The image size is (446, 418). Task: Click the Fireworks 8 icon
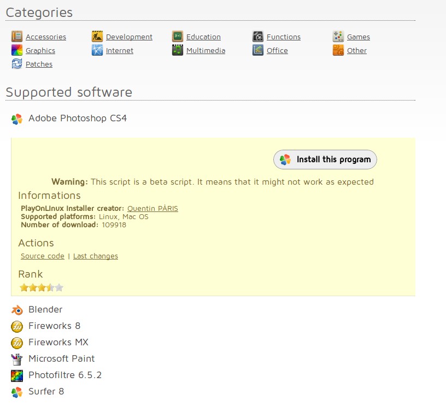pyautogui.click(x=17, y=327)
